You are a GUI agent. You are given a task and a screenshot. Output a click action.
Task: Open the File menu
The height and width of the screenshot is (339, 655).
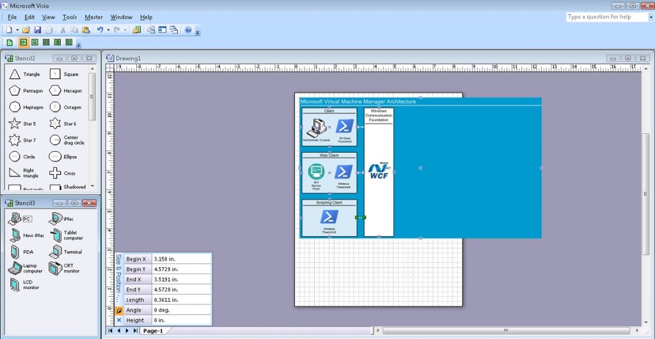pyautogui.click(x=12, y=17)
